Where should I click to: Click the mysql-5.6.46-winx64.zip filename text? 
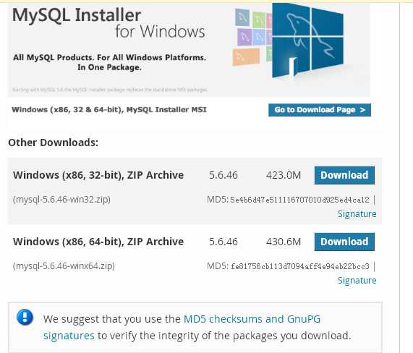point(64,265)
